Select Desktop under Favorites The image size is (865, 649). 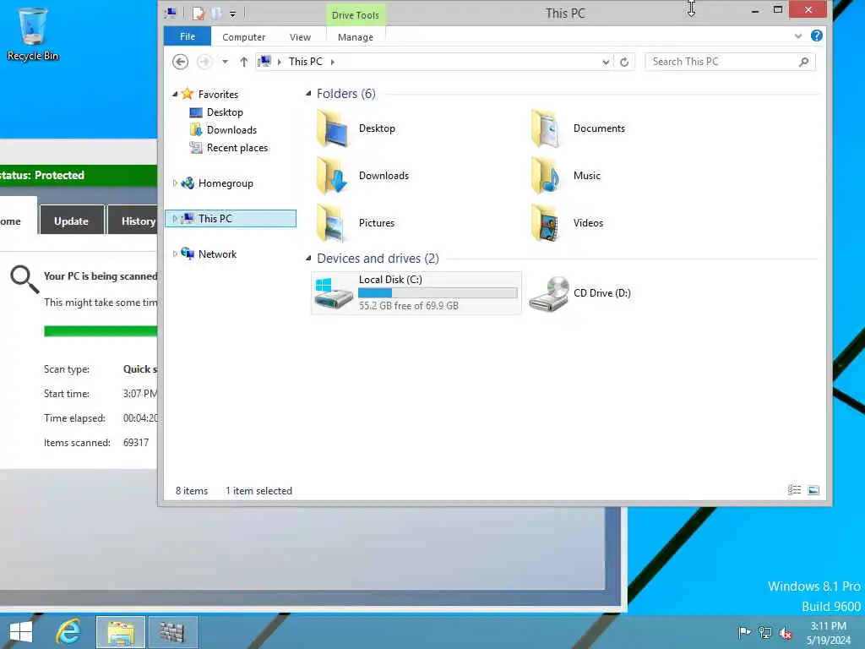click(x=225, y=112)
